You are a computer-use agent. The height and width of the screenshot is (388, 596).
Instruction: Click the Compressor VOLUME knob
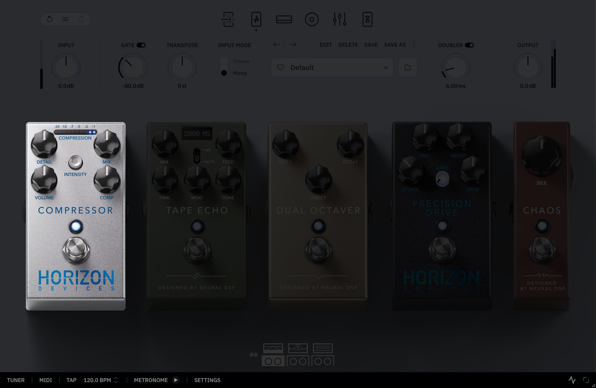tap(44, 179)
